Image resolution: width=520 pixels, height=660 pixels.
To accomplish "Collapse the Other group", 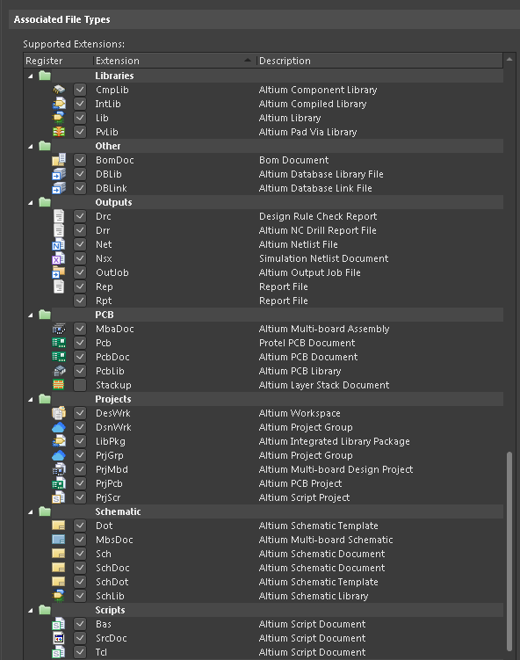I will (x=30, y=147).
